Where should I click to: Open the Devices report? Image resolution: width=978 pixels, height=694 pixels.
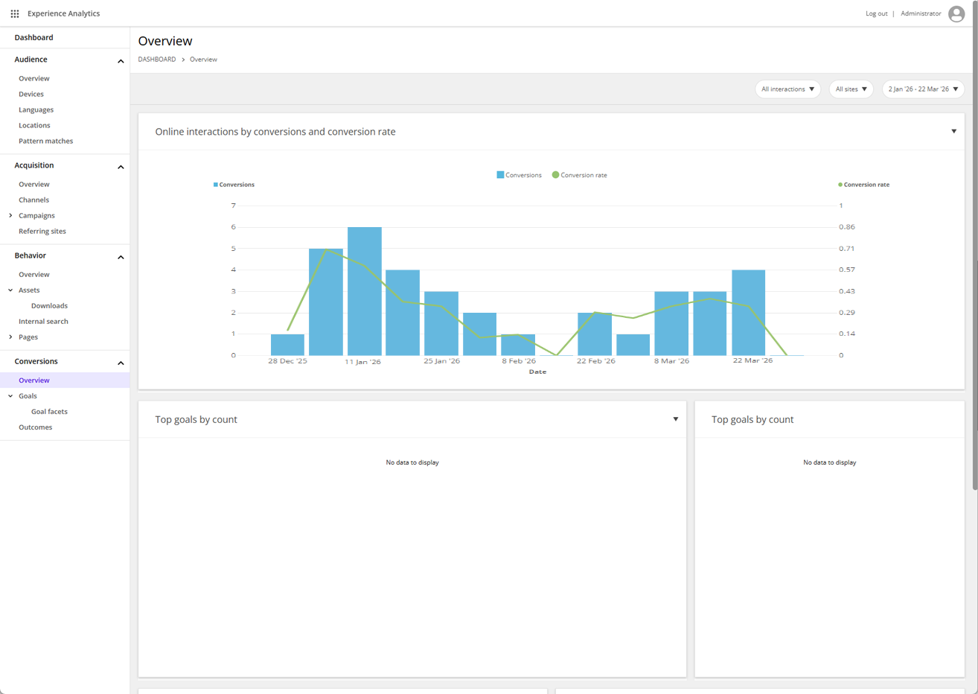coord(31,94)
